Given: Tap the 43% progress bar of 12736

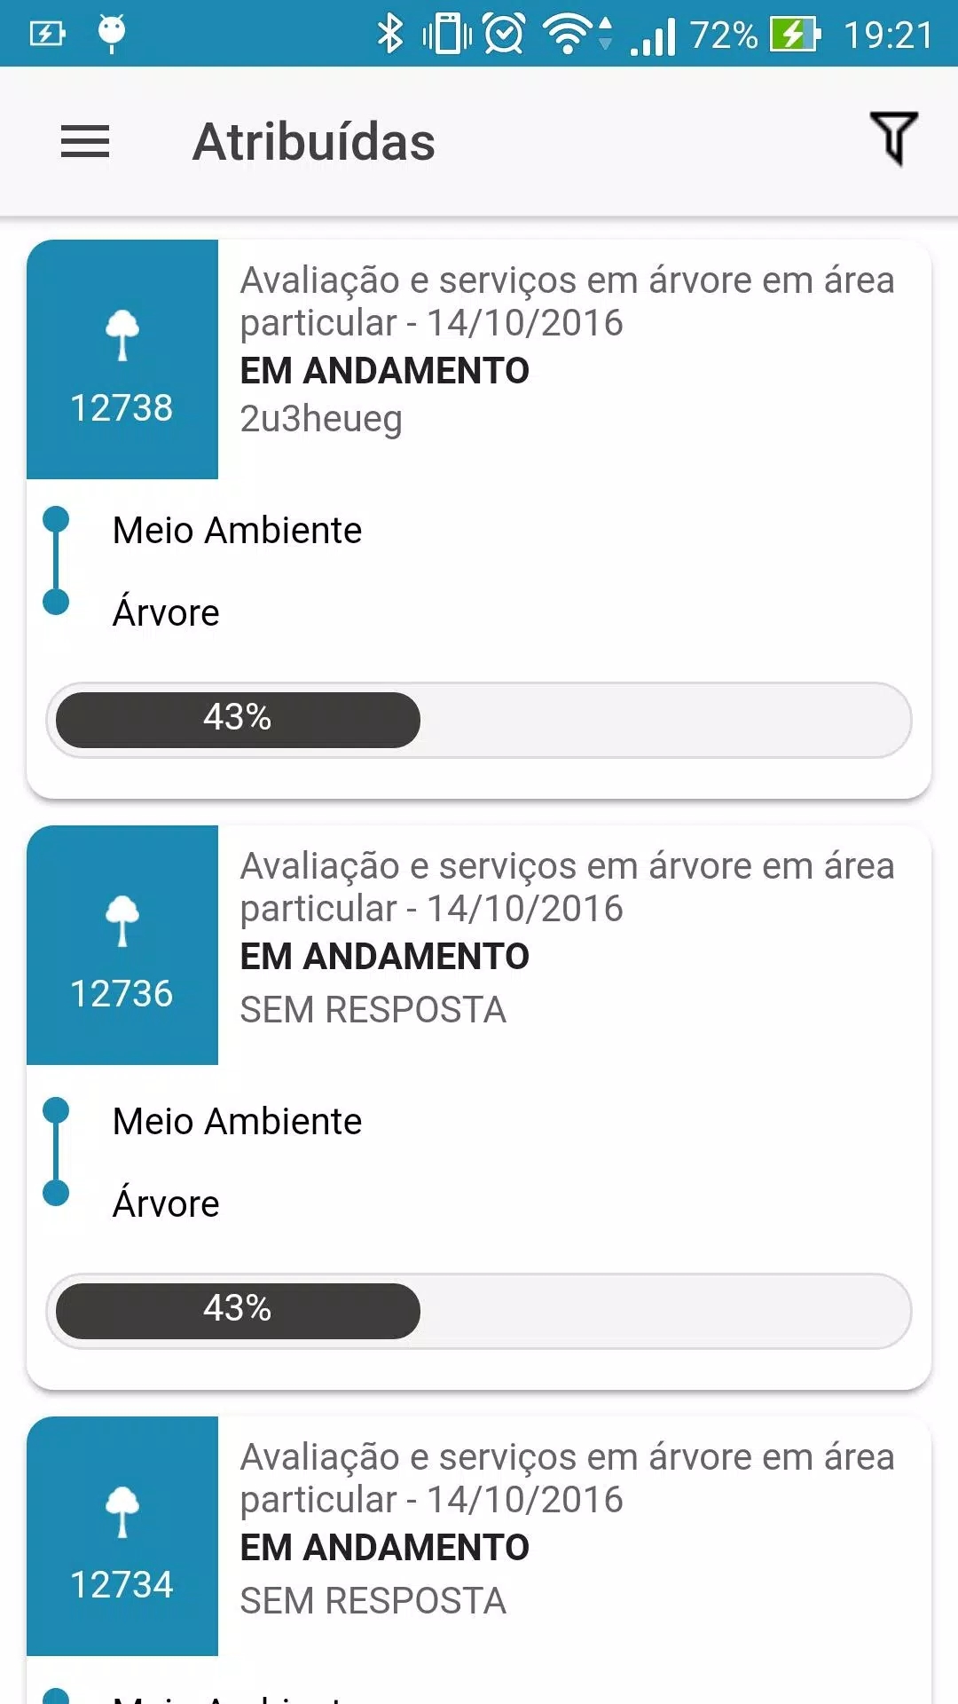Looking at the screenshot, I should pyautogui.click(x=479, y=1311).
